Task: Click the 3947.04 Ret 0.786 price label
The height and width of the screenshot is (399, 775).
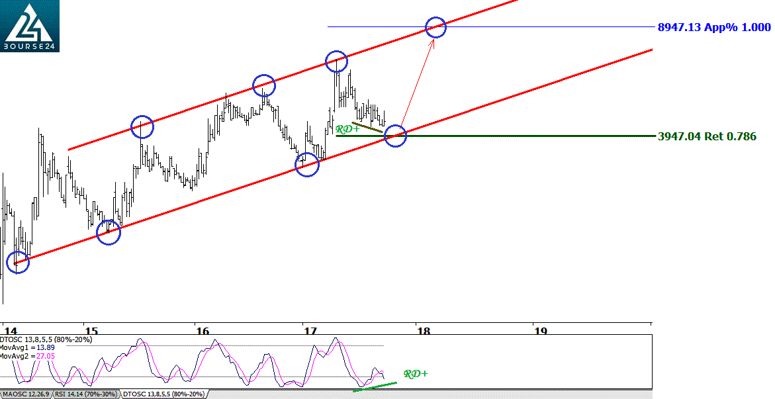Action: point(706,136)
